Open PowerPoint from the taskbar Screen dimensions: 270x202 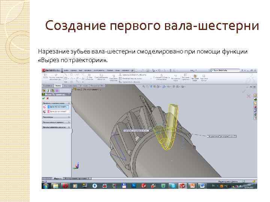click(x=192, y=186)
